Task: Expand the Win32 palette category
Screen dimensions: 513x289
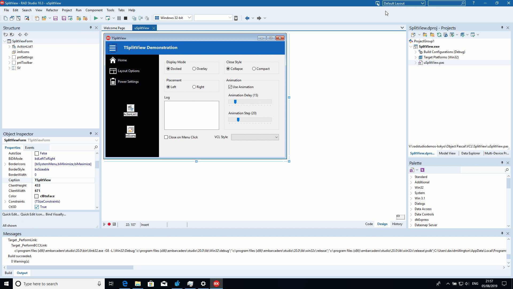Action: pos(411,188)
